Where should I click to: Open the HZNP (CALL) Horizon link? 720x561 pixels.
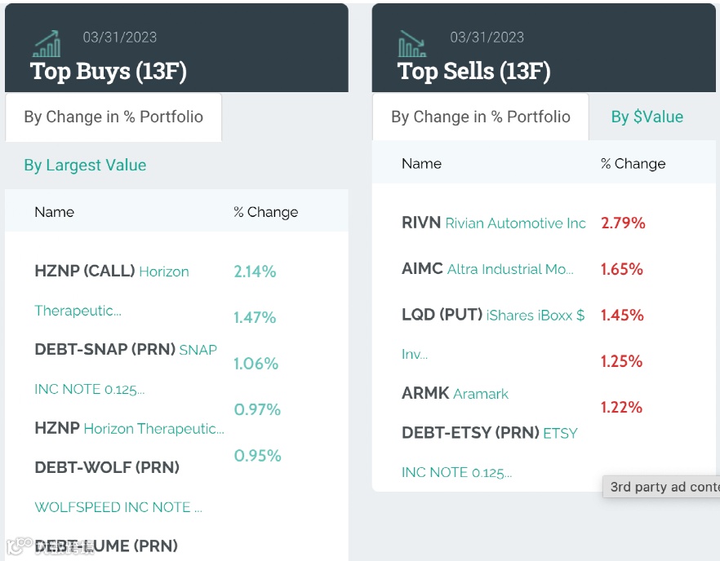(x=112, y=272)
